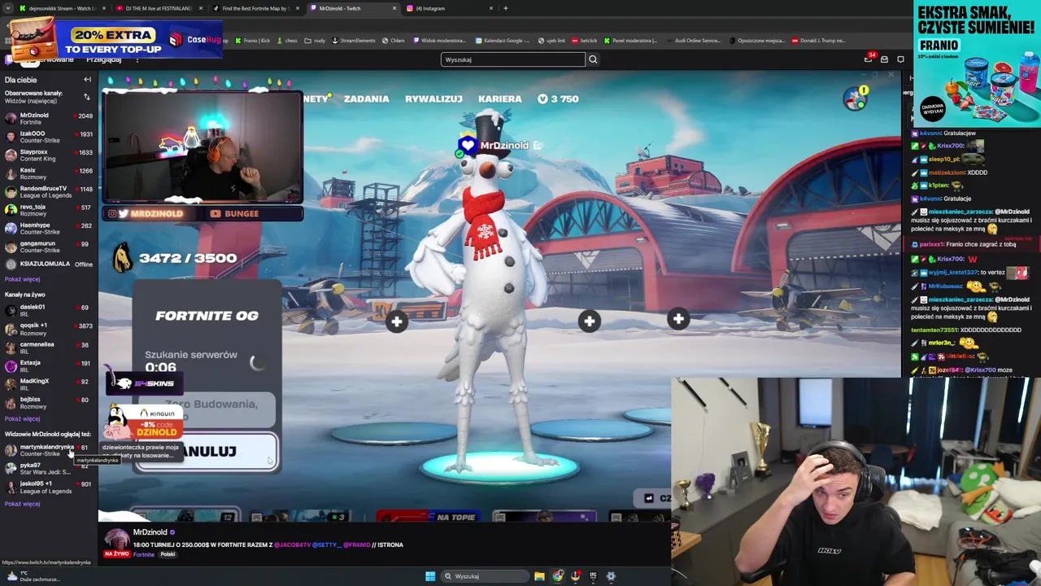Viewport: 1041px width, 586px height.
Task: Click the FORTNITE OG game mode tile
Action: (207, 316)
